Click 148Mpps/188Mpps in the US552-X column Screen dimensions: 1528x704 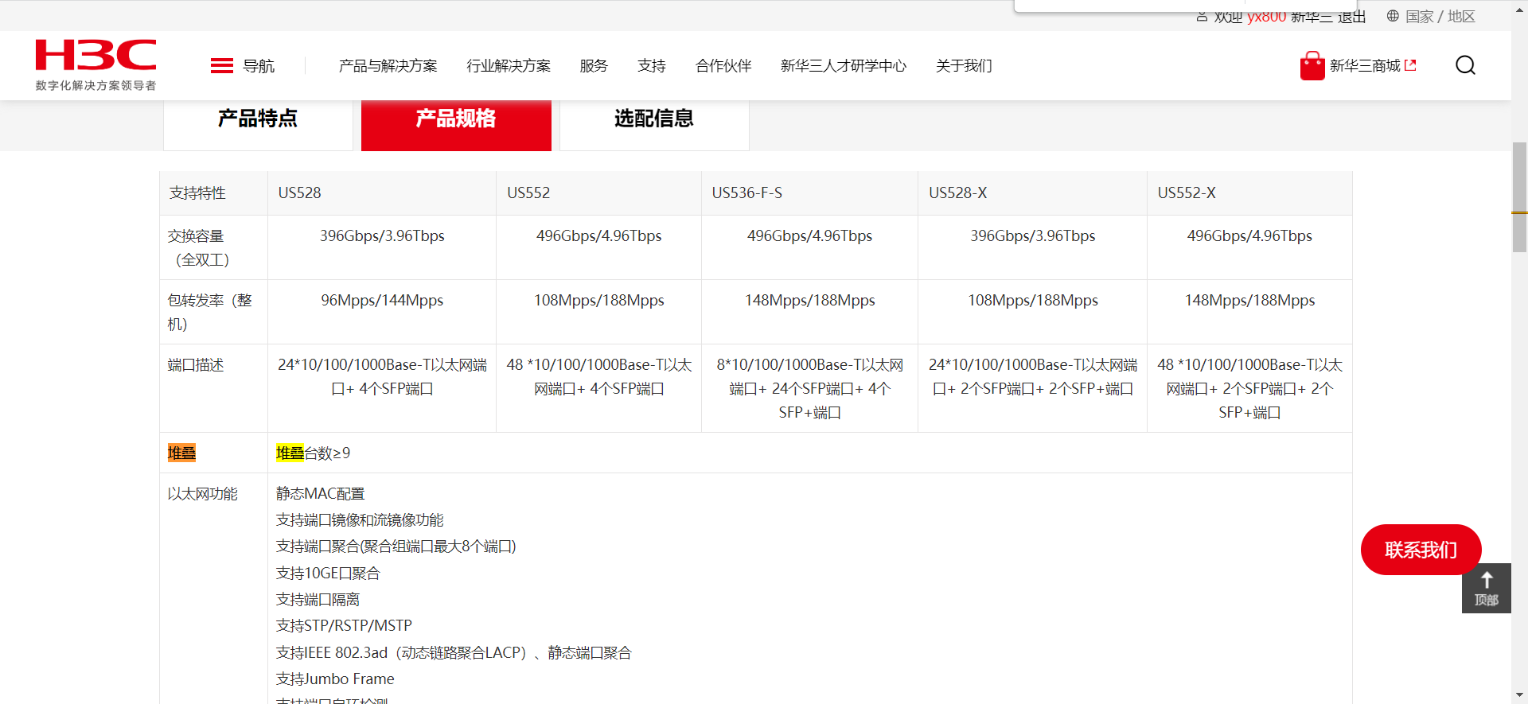coord(1249,301)
